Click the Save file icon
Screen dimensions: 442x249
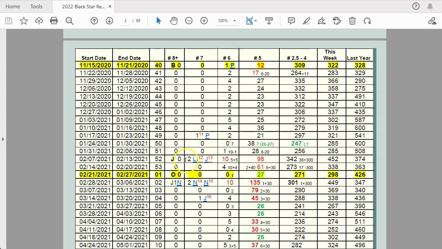[9, 21]
